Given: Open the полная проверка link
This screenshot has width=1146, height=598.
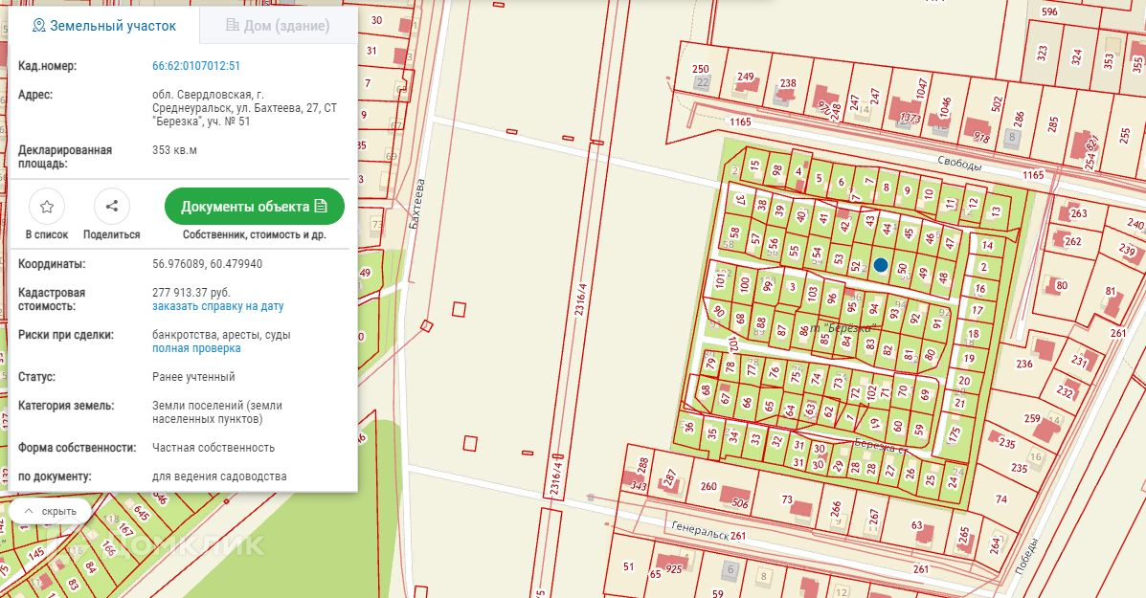Looking at the screenshot, I should [196, 348].
